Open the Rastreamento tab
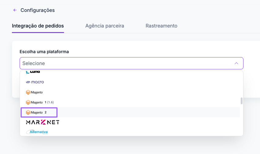This screenshot has width=260, height=154. [x=161, y=26]
